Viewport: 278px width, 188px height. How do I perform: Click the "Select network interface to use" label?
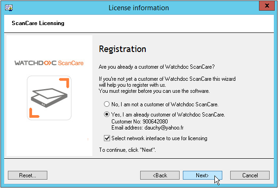coord(159,138)
